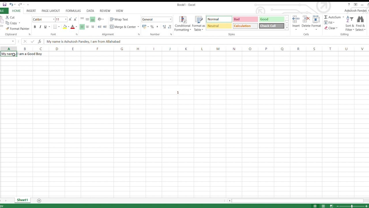
Task: Toggle Italic formatting
Action: (40, 27)
